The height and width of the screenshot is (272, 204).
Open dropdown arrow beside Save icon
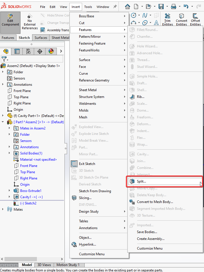pos(167,7)
